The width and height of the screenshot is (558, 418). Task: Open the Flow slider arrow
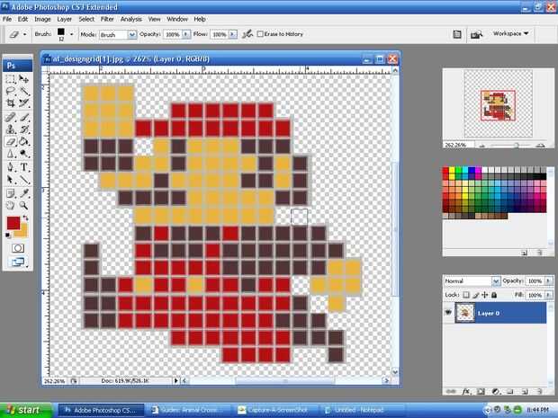tap(233, 34)
